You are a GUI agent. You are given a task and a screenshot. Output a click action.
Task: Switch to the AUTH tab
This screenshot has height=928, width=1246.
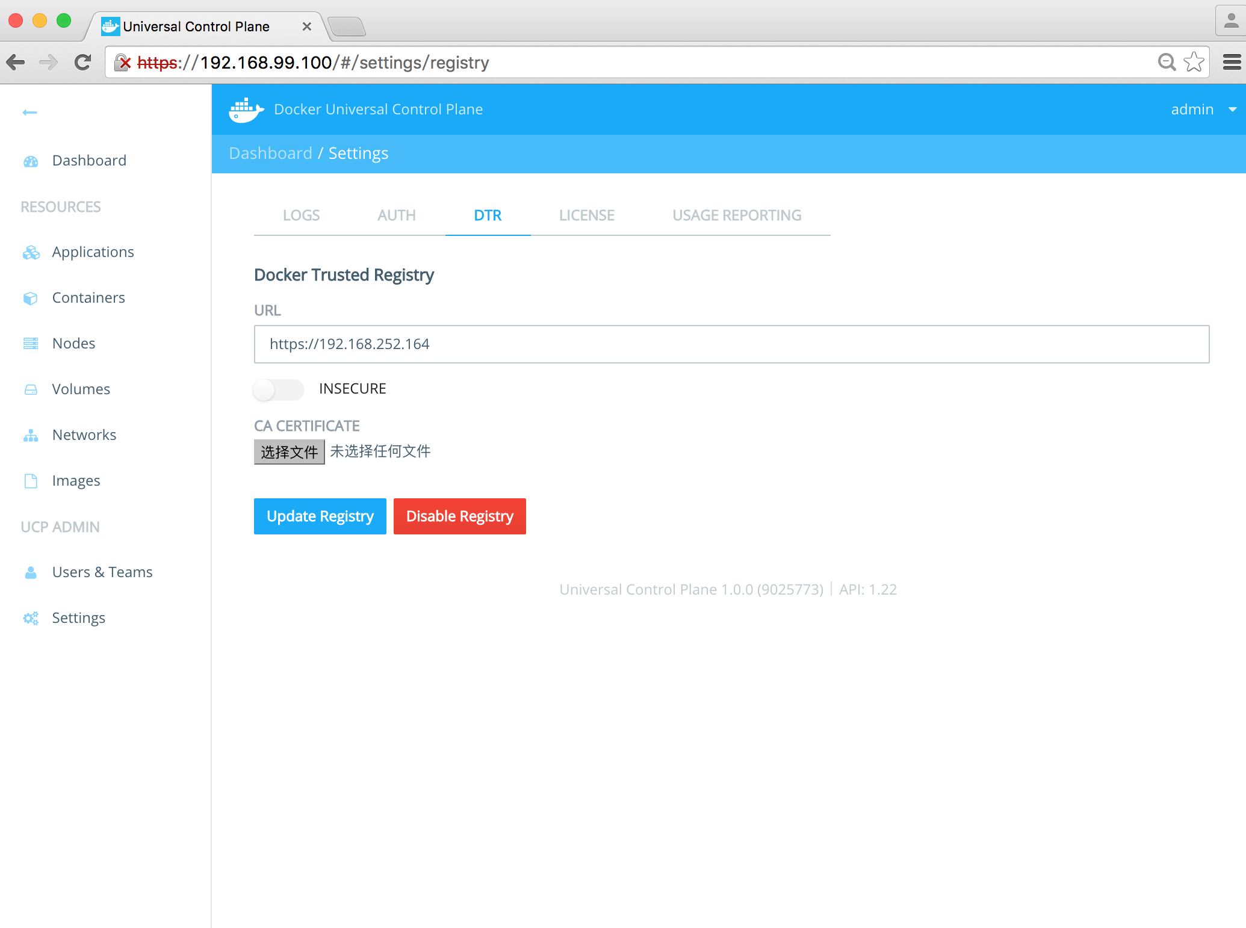(396, 215)
